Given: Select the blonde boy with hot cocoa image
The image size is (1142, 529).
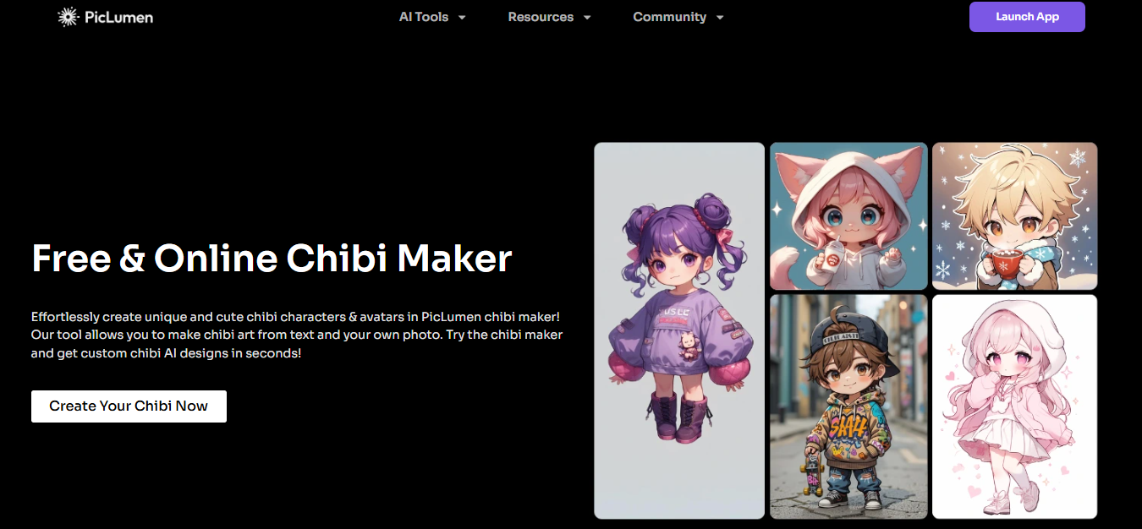Looking at the screenshot, I should [x=1014, y=216].
